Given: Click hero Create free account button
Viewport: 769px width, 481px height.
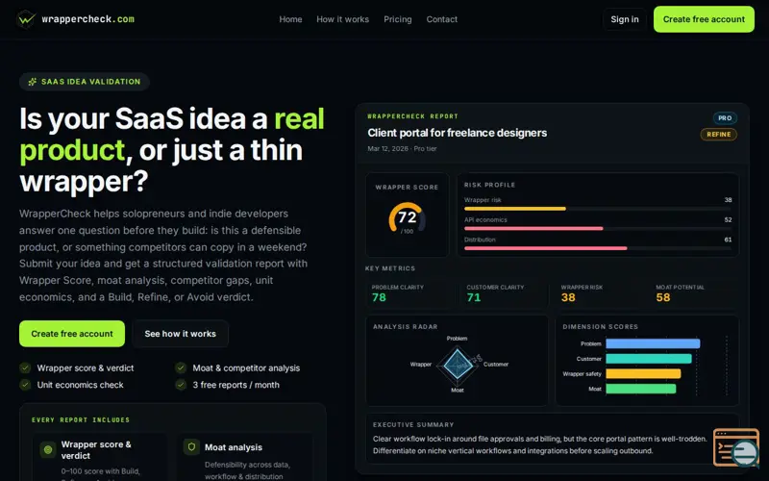Looking at the screenshot, I should click(72, 334).
